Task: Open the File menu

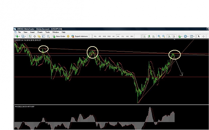Action: (19, 32)
